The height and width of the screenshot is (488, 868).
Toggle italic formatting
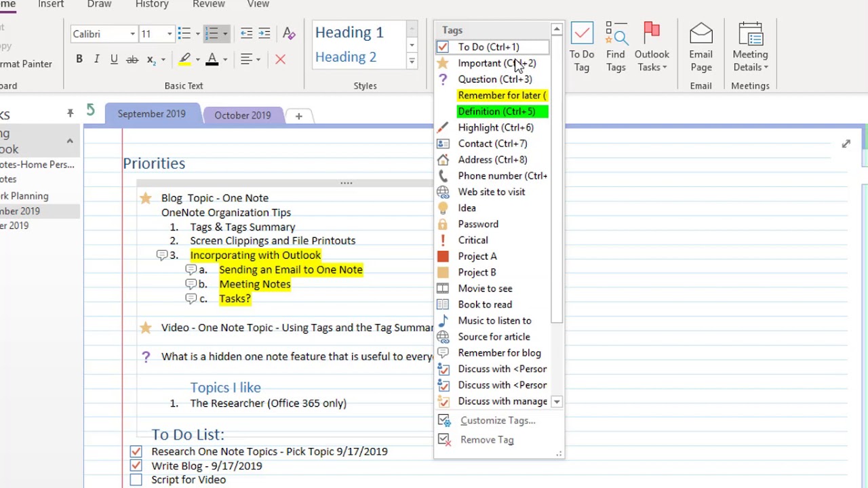click(x=96, y=59)
